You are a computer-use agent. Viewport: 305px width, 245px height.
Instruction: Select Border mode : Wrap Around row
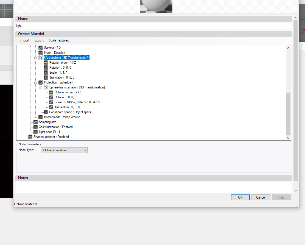pos(62,117)
